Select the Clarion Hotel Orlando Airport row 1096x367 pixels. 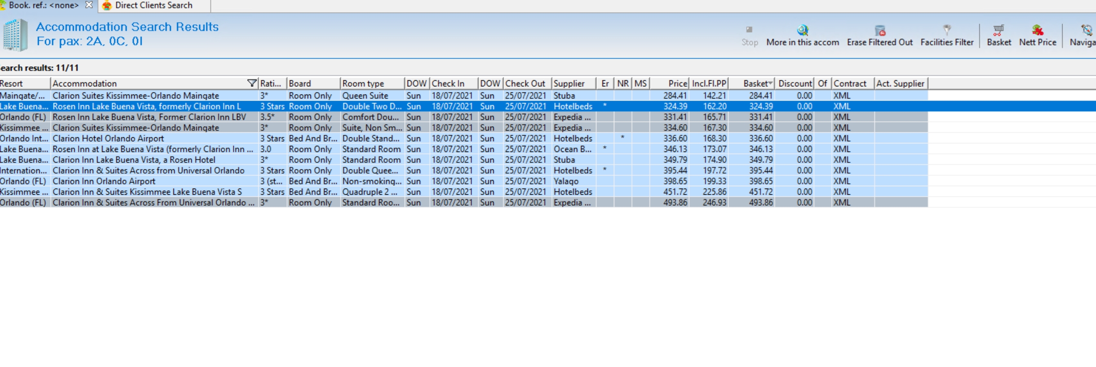point(464,138)
